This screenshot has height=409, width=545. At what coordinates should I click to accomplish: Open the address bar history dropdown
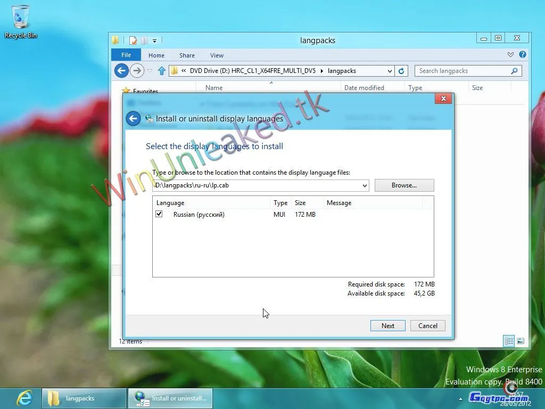point(390,71)
